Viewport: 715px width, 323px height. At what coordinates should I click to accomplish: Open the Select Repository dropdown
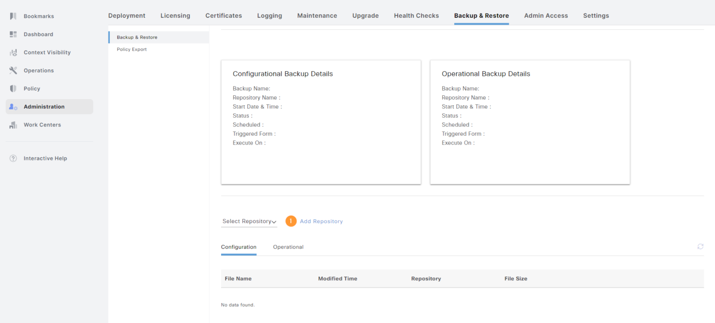pyautogui.click(x=249, y=221)
